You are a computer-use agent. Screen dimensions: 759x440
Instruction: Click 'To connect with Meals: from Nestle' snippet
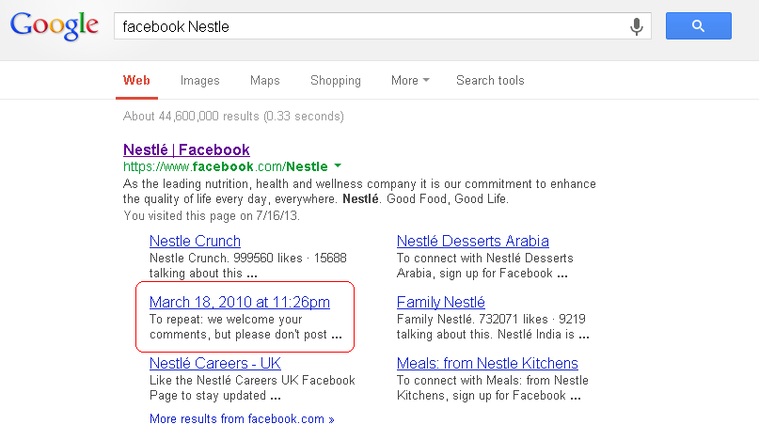493,387
